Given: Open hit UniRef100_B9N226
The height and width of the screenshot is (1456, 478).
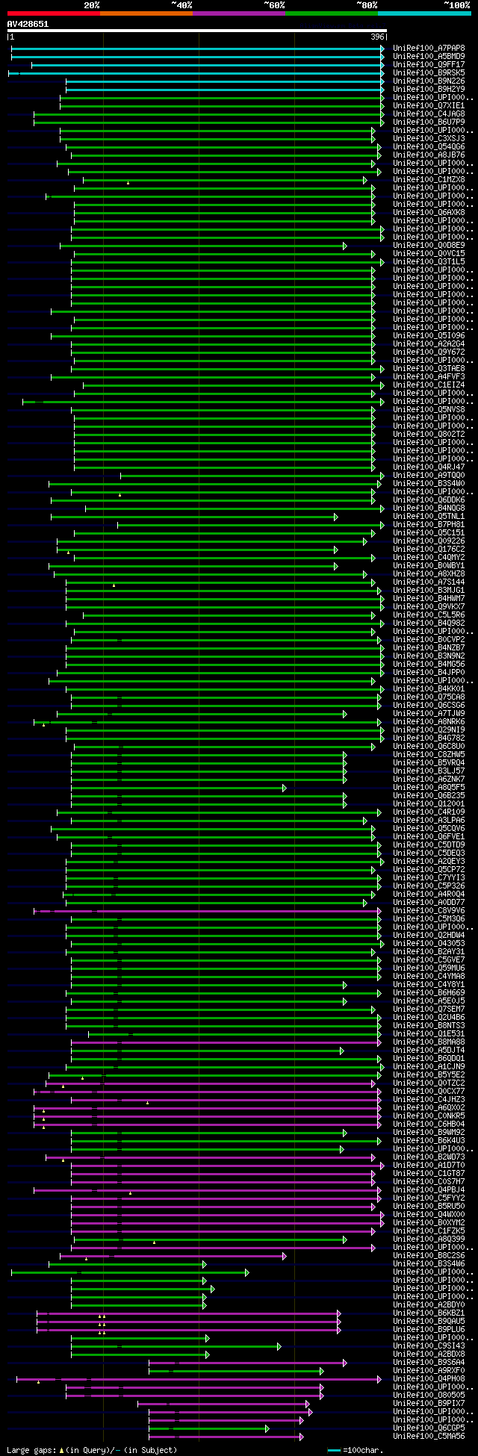Looking at the screenshot, I should 429,81.
